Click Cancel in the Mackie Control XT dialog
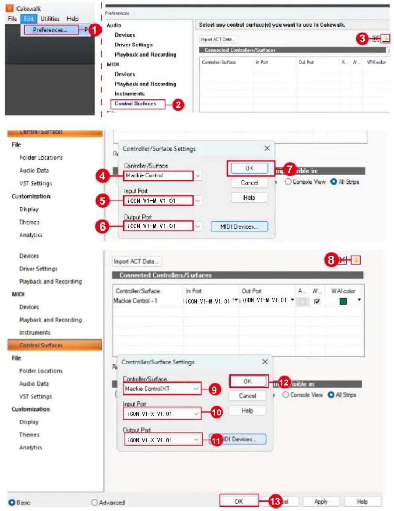Image resolution: width=394 pixels, height=511 pixels. (247, 396)
